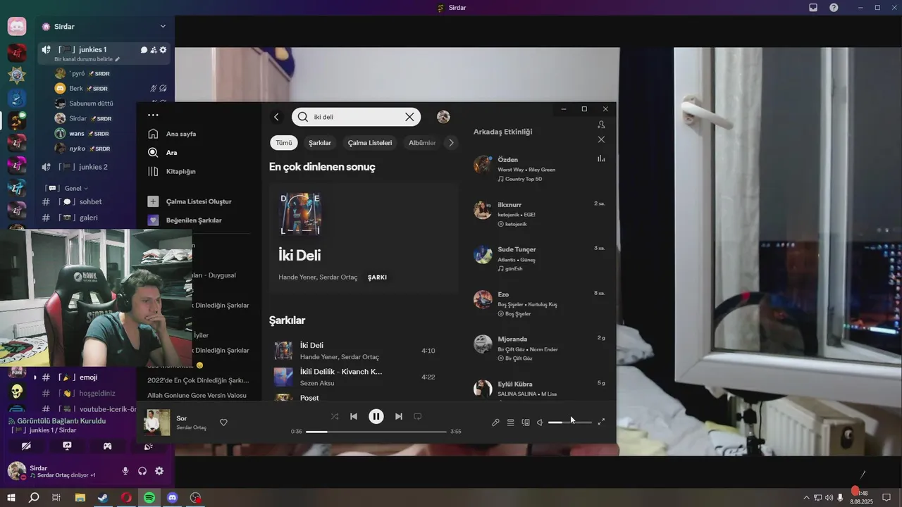Show more filter chips with right arrow
The height and width of the screenshot is (507, 902).
(x=452, y=143)
